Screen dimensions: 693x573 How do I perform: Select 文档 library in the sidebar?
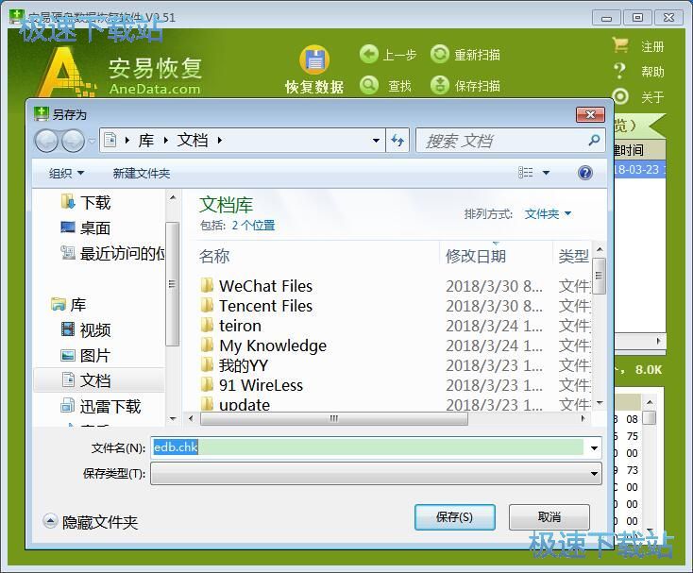coord(99,380)
